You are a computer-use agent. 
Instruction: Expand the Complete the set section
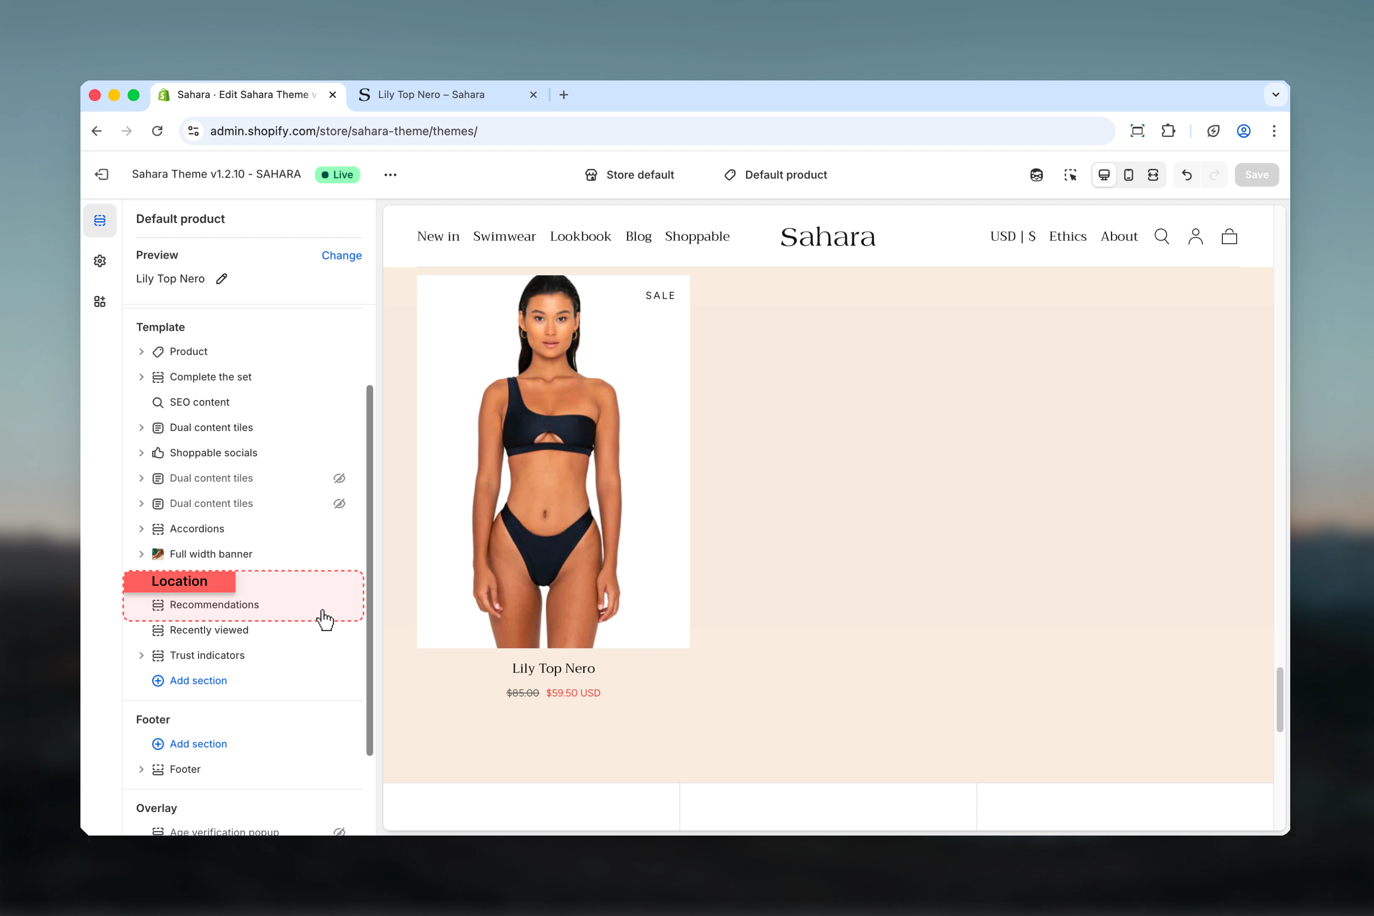tap(141, 377)
